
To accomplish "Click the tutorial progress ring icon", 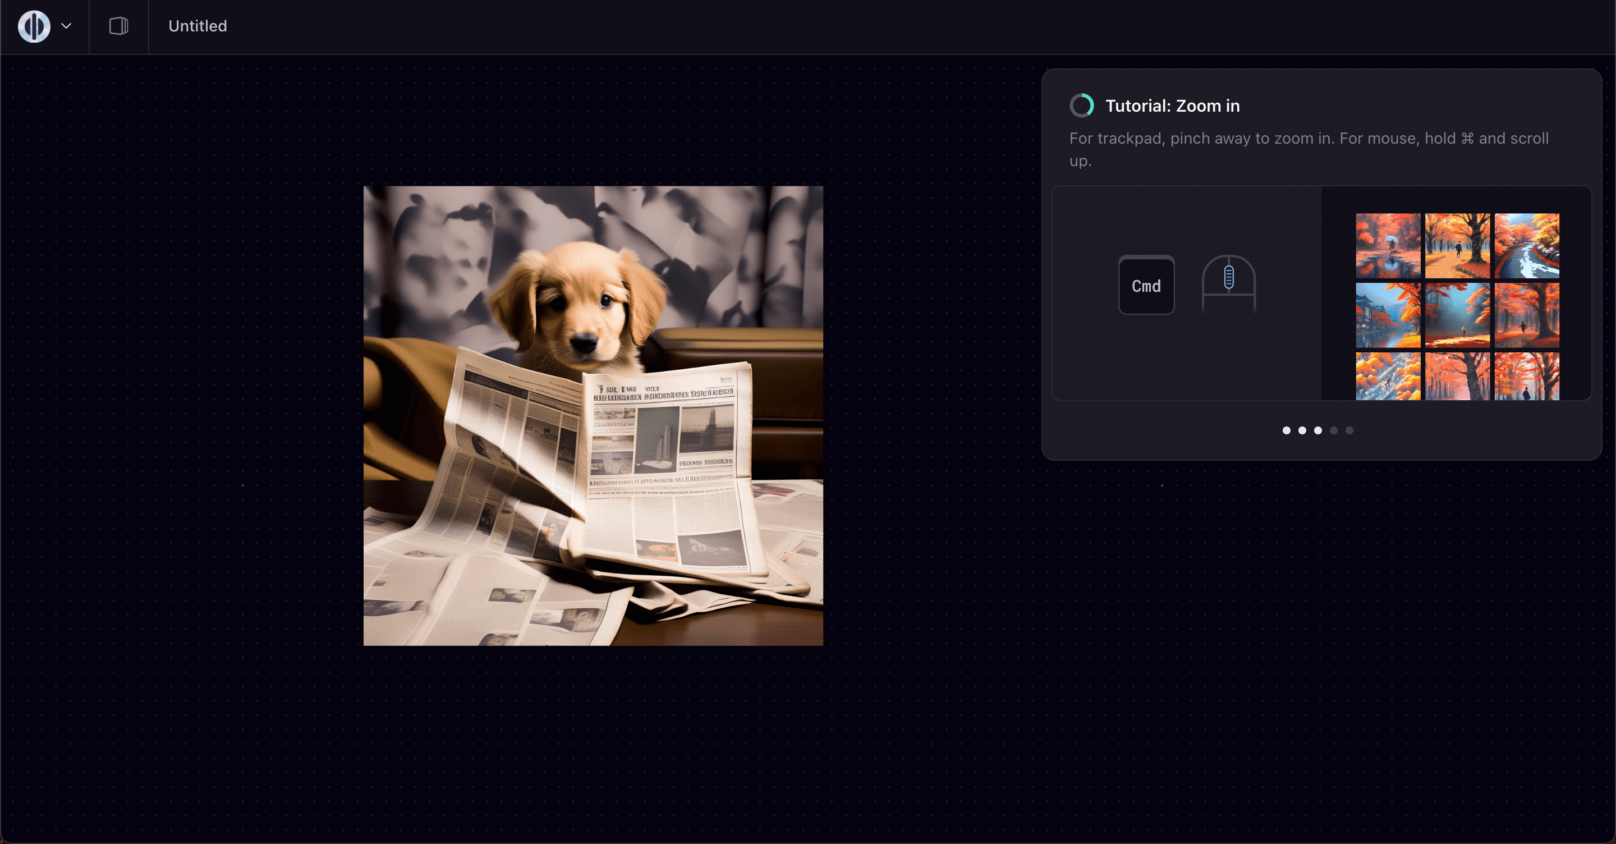I will pos(1081,105).
